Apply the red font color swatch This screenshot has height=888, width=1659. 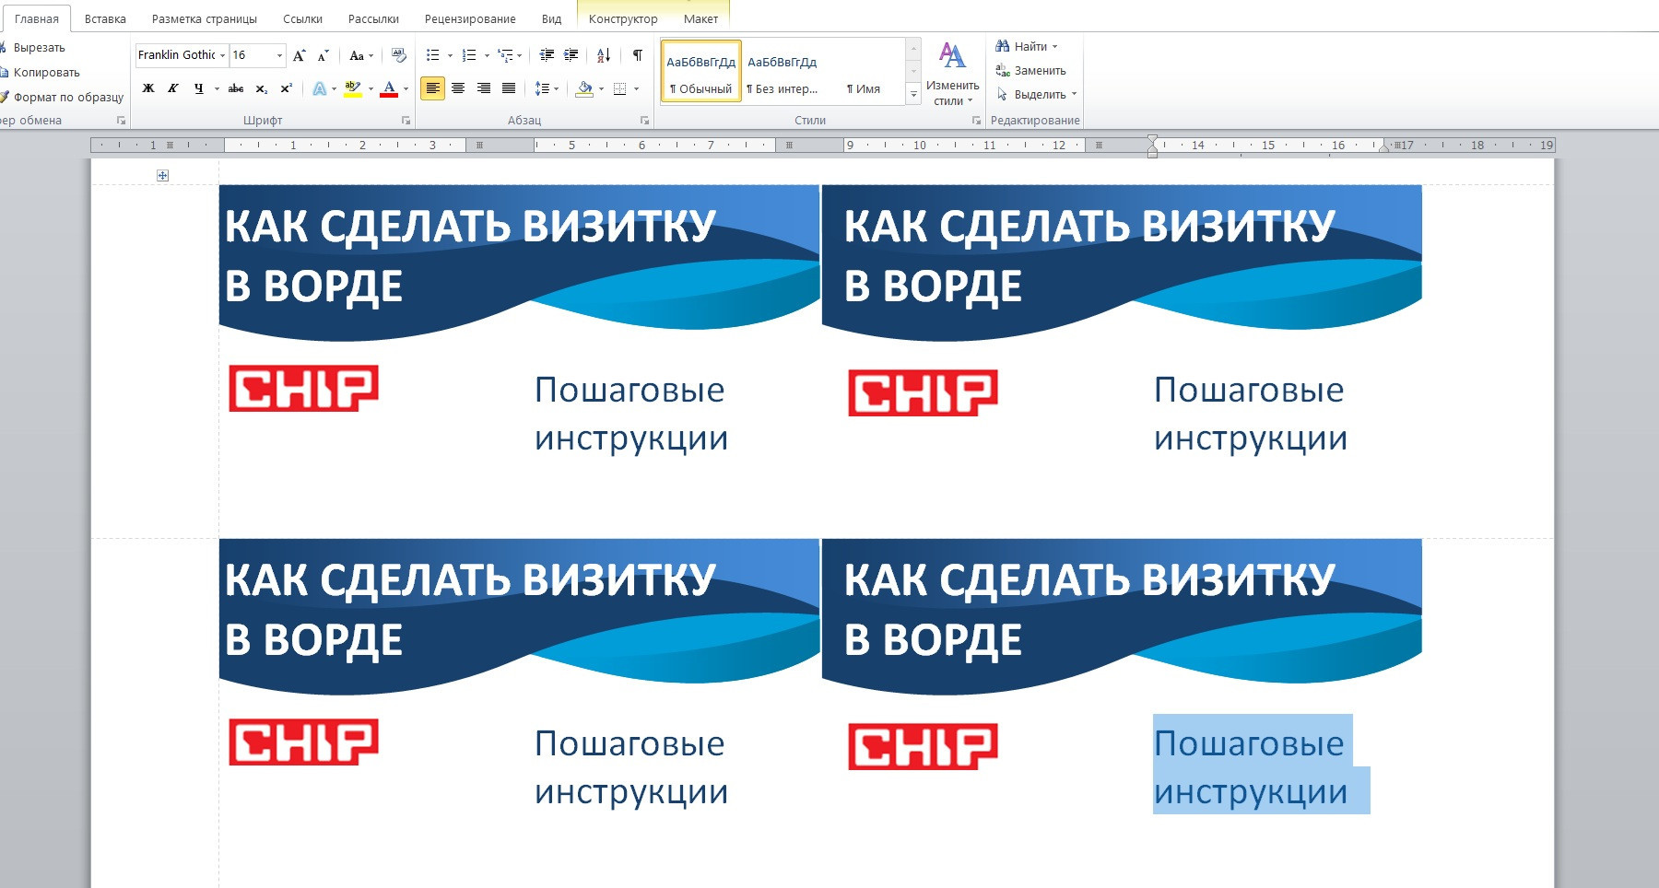[389, 89]
